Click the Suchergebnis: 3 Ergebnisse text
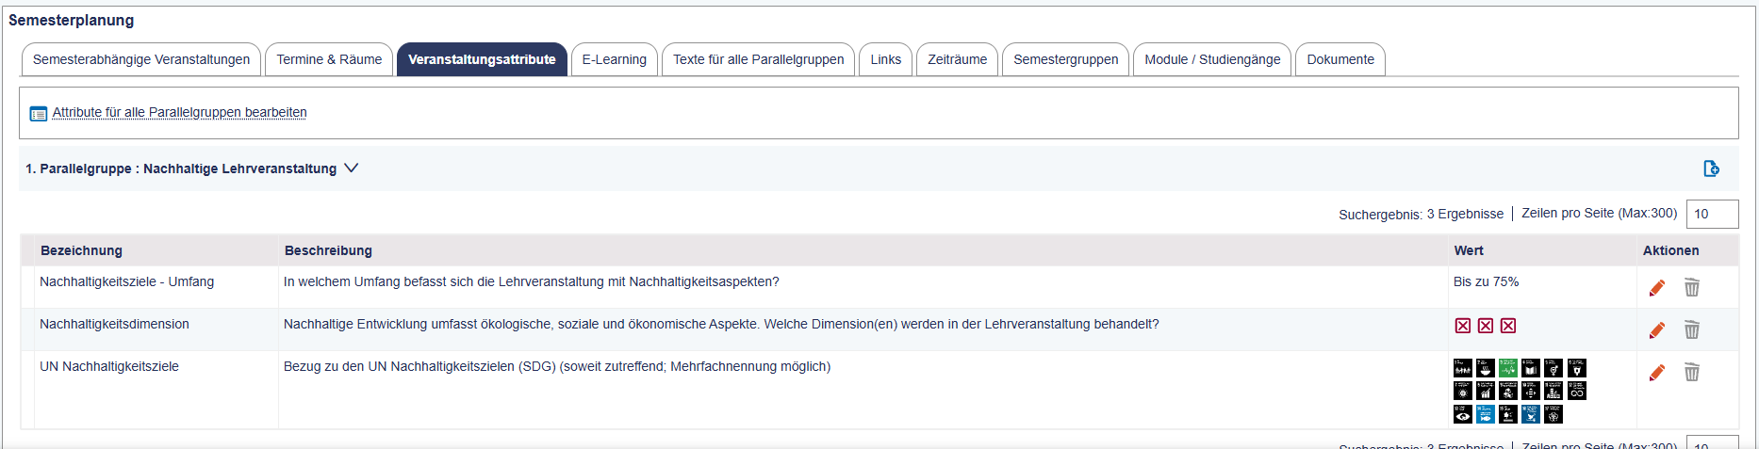The width and height of the screenshot is (1759, 449). click(x=1421, y=215)
